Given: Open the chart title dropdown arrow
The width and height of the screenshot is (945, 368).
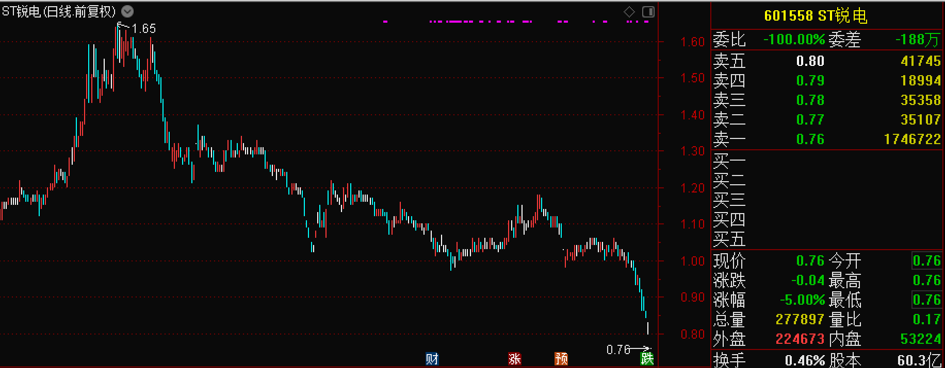Looking at the screenshot, I should [x=127, y=11].
